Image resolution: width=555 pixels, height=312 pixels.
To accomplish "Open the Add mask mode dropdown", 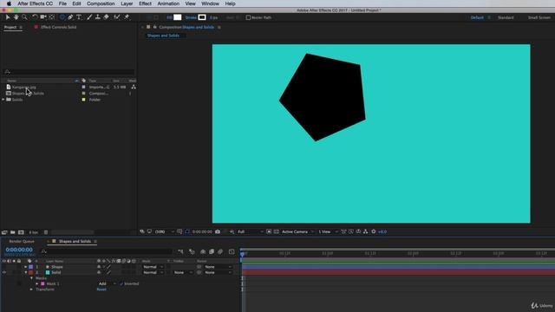I will [x=108, y=283].
